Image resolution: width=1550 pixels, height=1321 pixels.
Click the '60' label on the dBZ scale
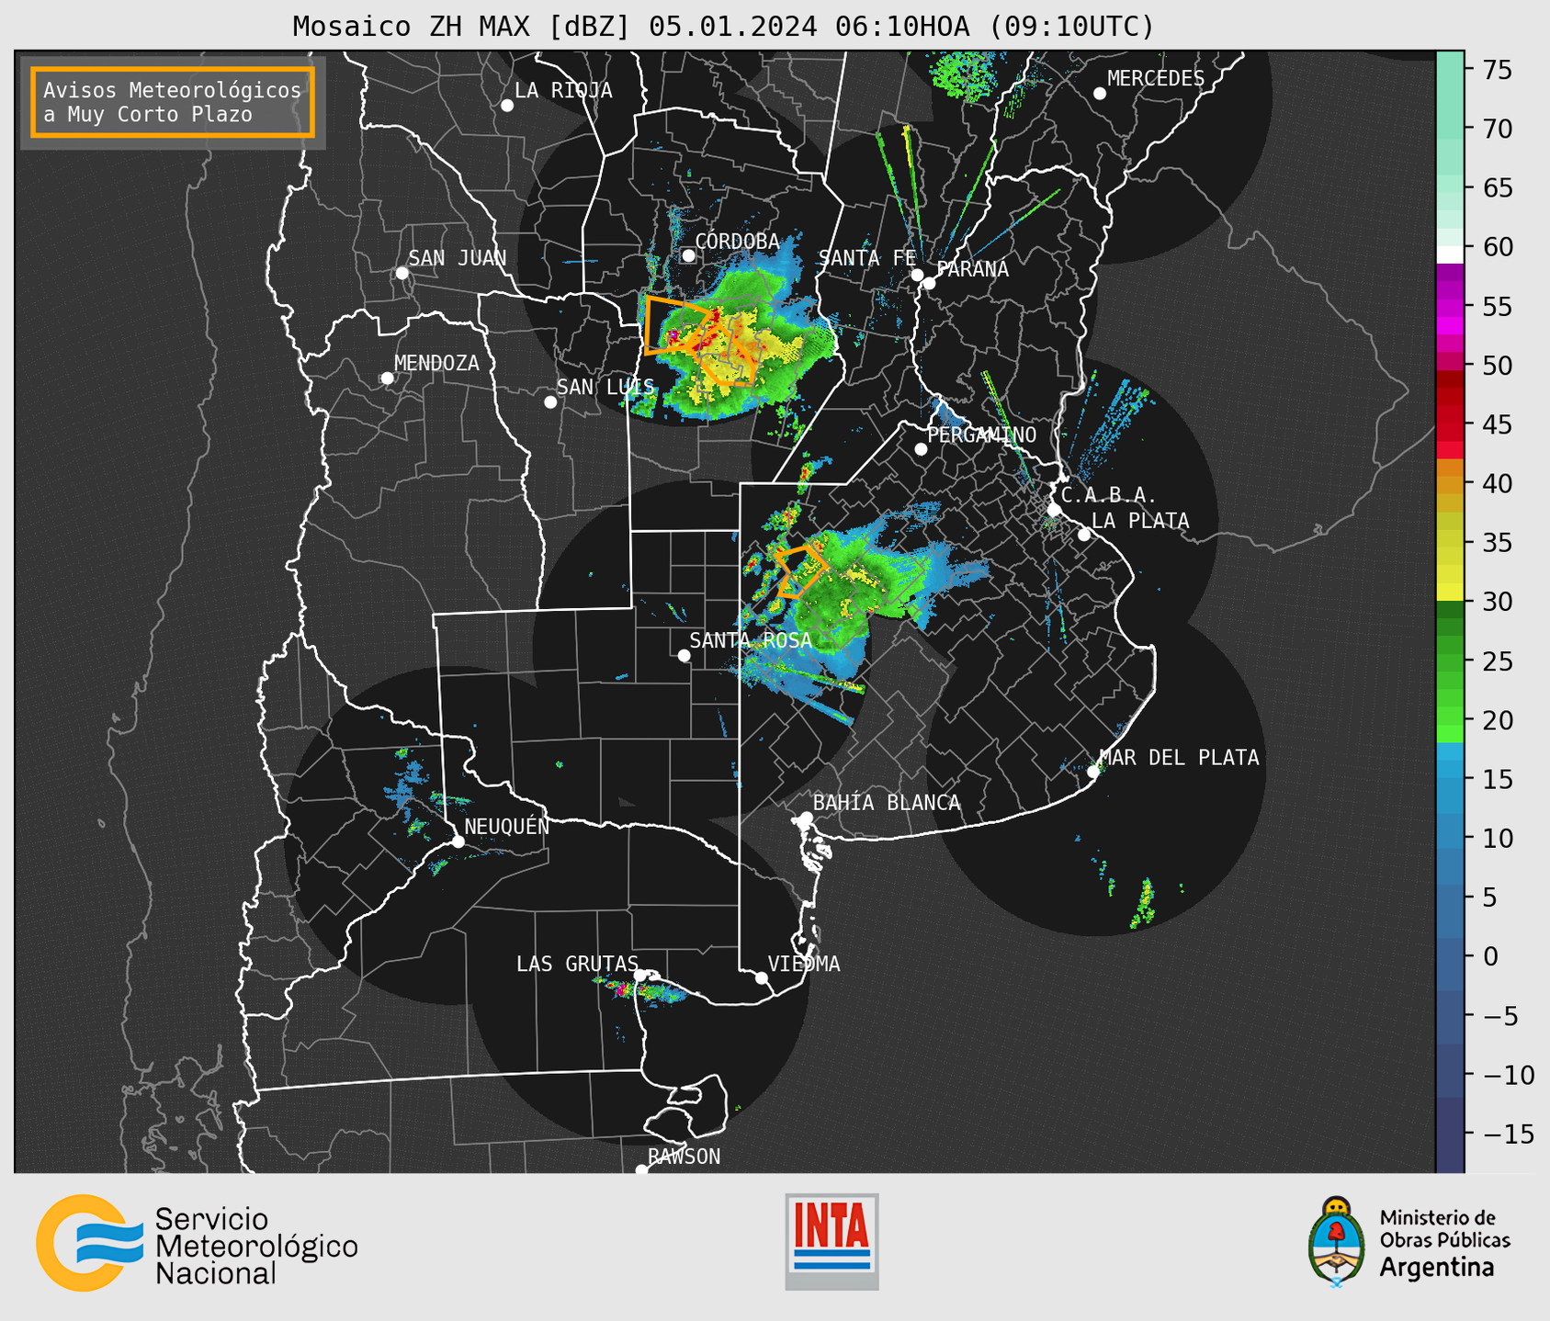tap(1498, 247)
